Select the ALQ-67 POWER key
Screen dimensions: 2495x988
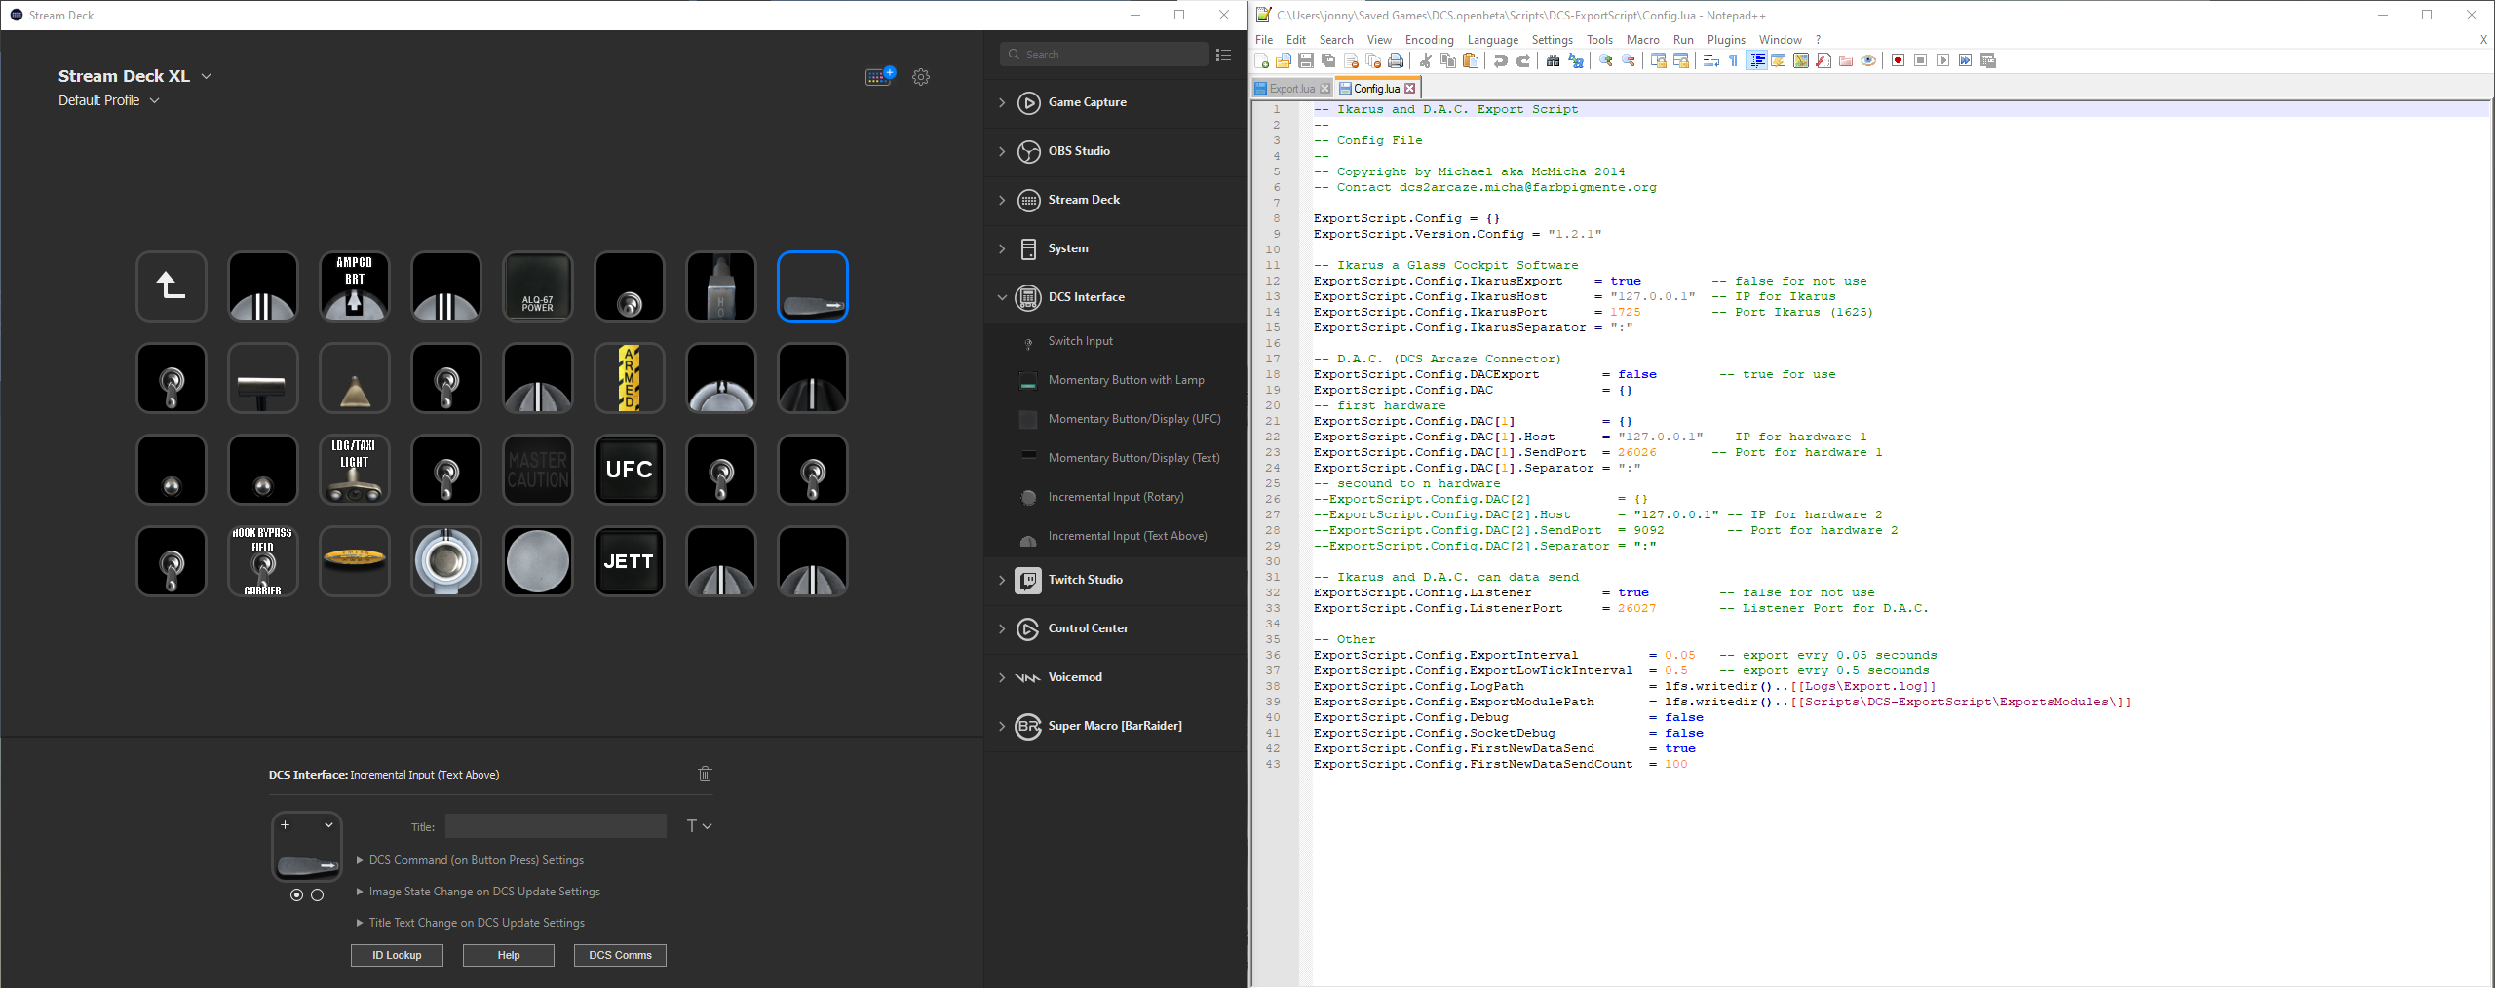tap(538, 286)
